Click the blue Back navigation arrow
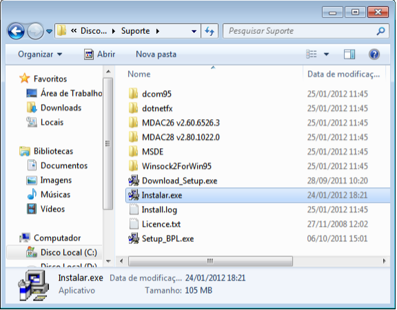This screenshot has height=310, width=397. (x=16, y=31)
